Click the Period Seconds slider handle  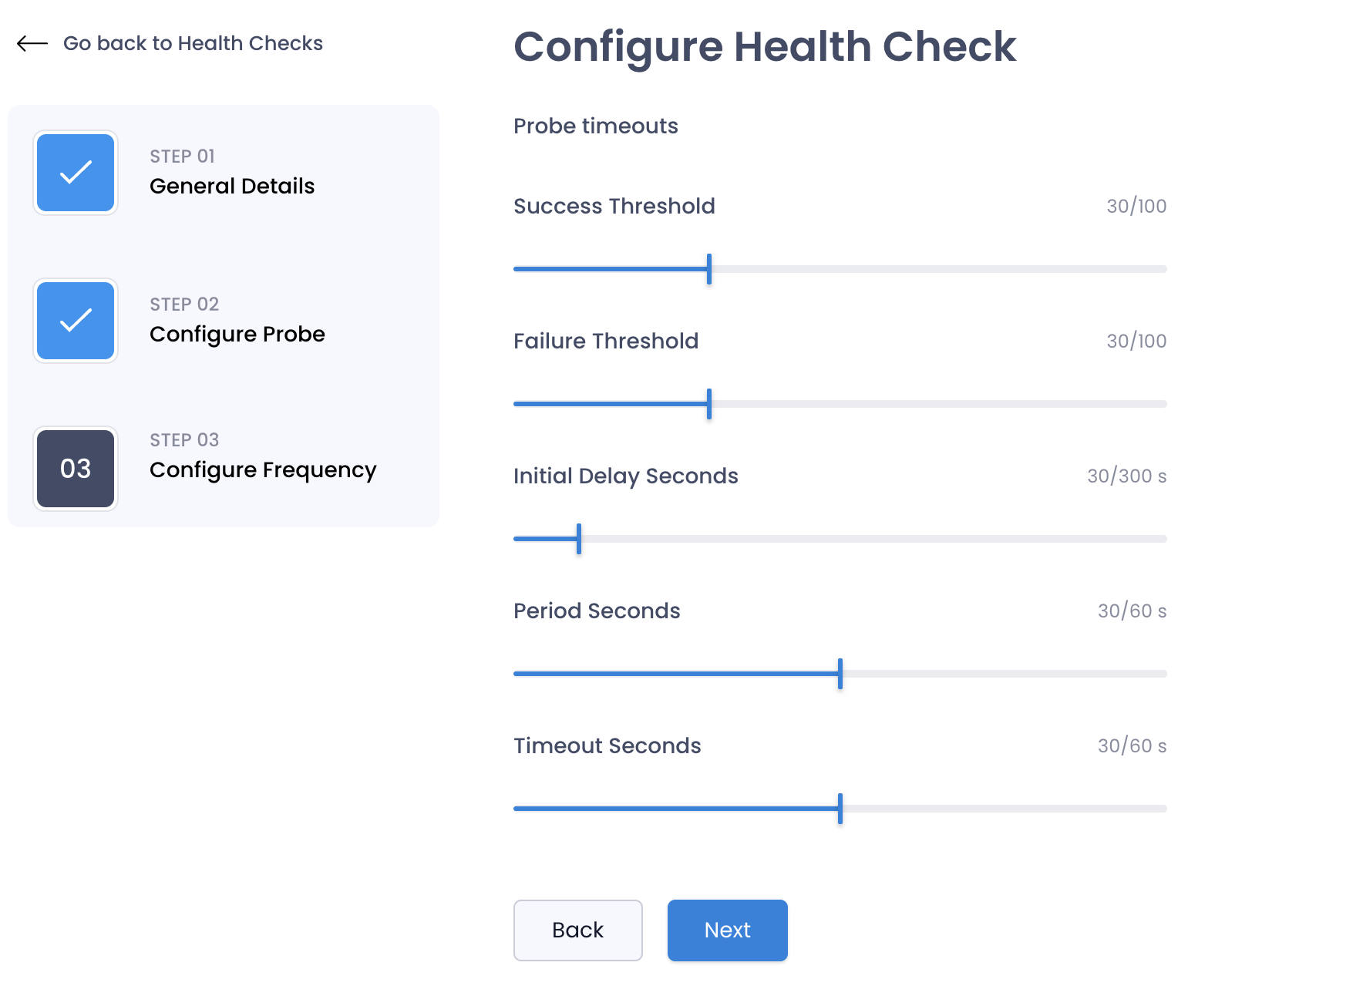[x=840, y=674]
